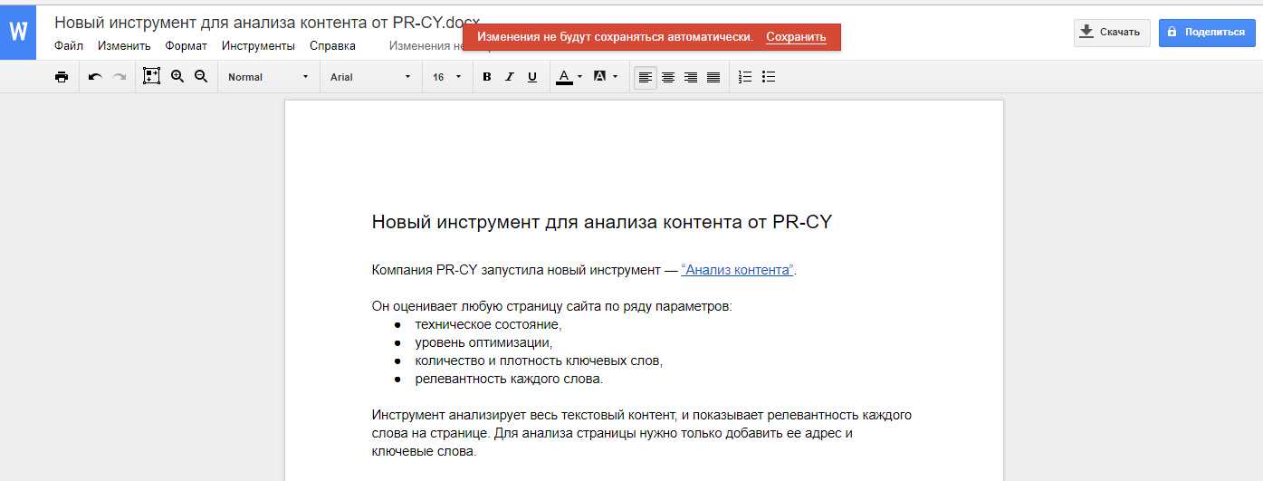1263x481 pixels.
Task: Toggle italic formatting
Action: [x=509, y=77]
